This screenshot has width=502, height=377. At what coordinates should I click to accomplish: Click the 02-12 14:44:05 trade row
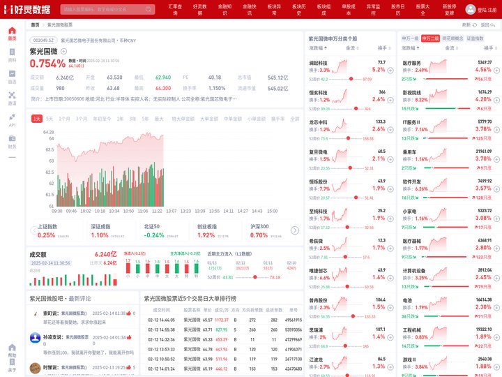pos(222,320)
